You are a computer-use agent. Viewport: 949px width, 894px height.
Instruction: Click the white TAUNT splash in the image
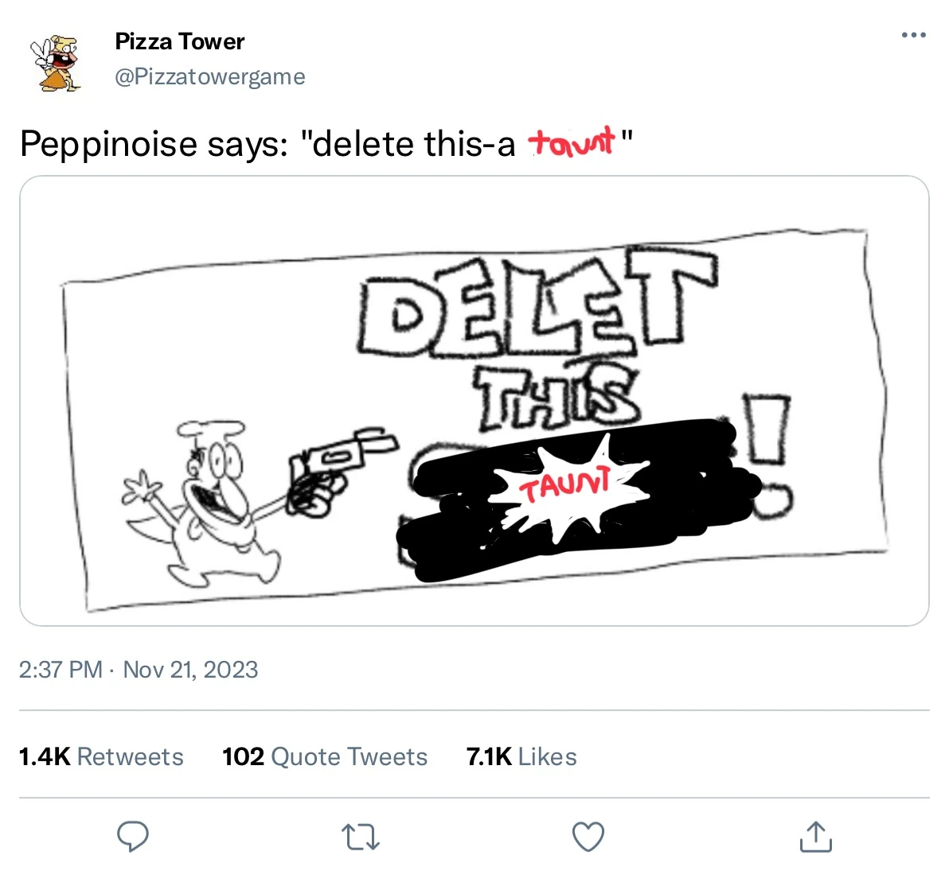pyautogui.click(x=567, y=484)
